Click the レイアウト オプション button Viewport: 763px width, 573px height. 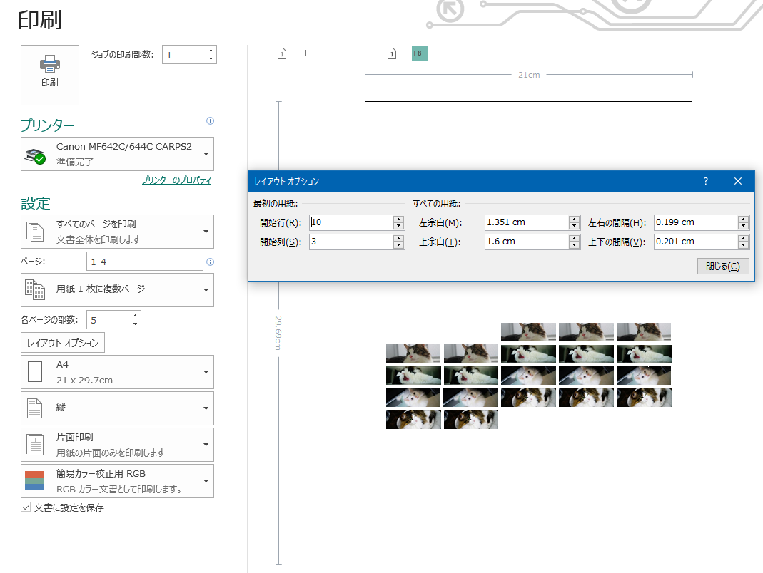tap(63, 343)
